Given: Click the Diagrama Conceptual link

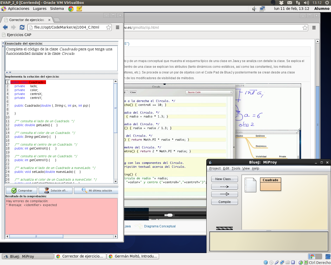Looking at the screenshot, I should pos(160,226).
